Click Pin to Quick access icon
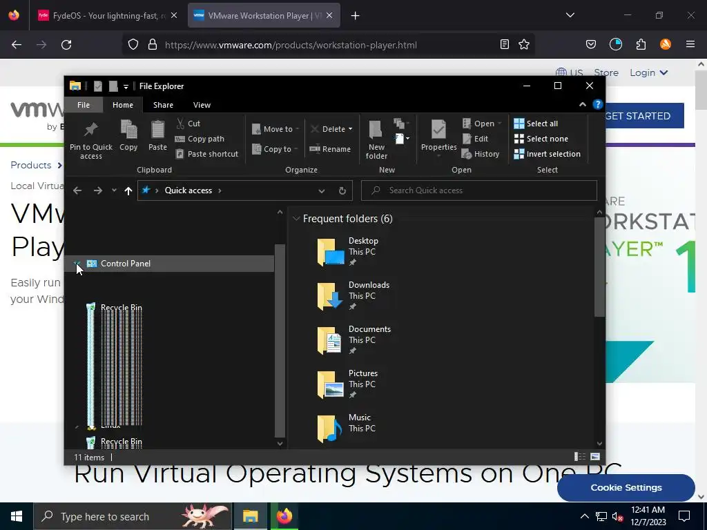 click(90, 140)
